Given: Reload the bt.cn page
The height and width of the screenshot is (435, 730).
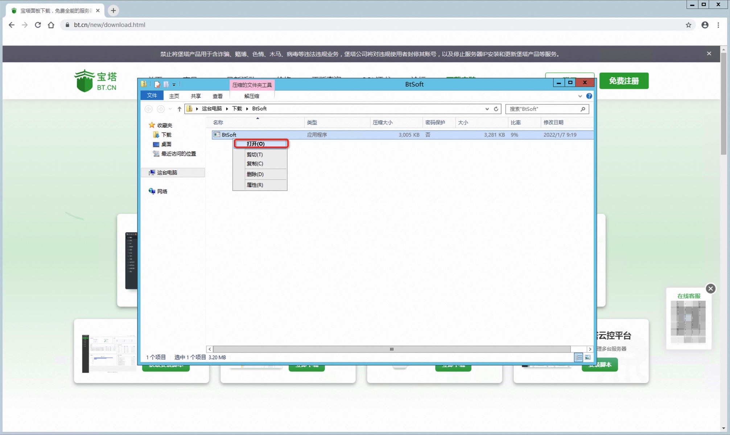Looking at the screenshot, I should [x=38, y=25].
